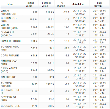
Task: Sort by the current value column header
Action: point(46,4)
